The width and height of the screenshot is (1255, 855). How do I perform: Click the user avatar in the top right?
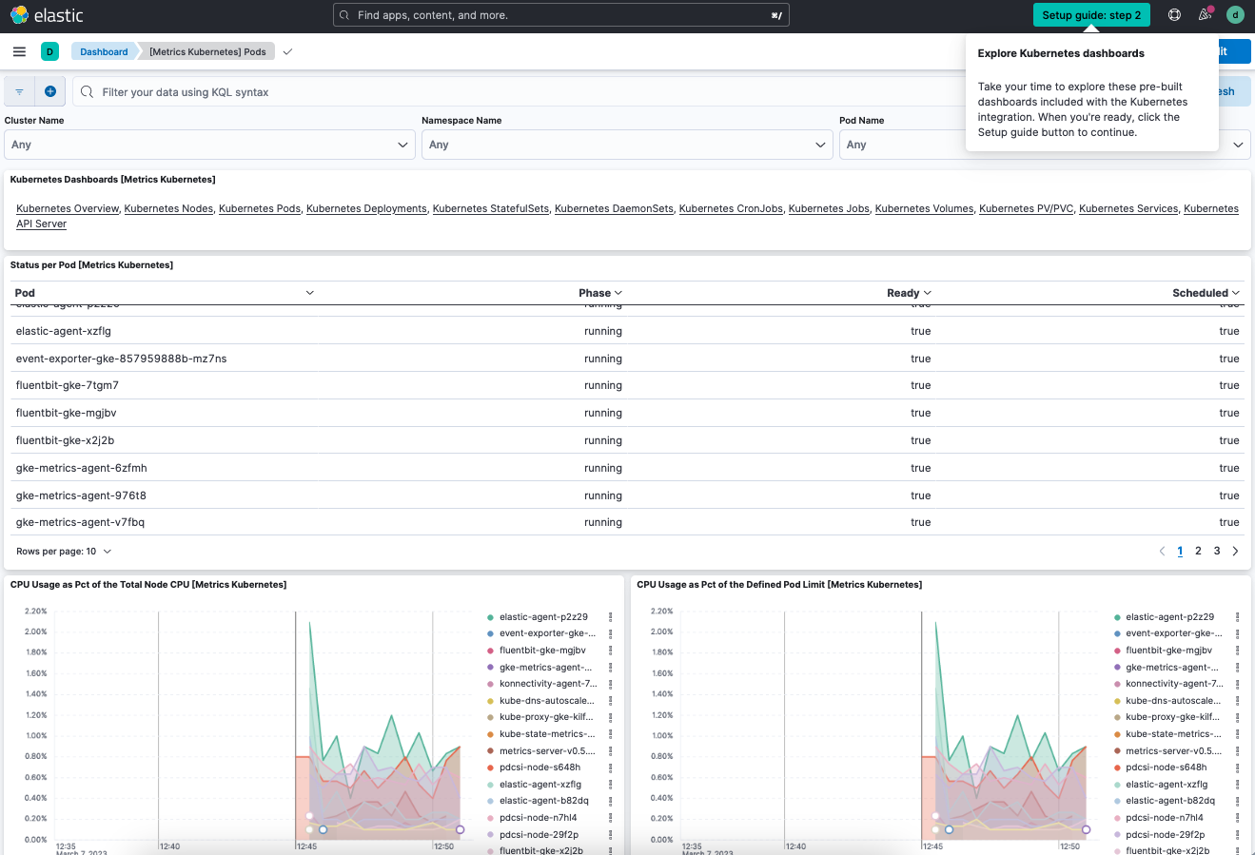1235,14
